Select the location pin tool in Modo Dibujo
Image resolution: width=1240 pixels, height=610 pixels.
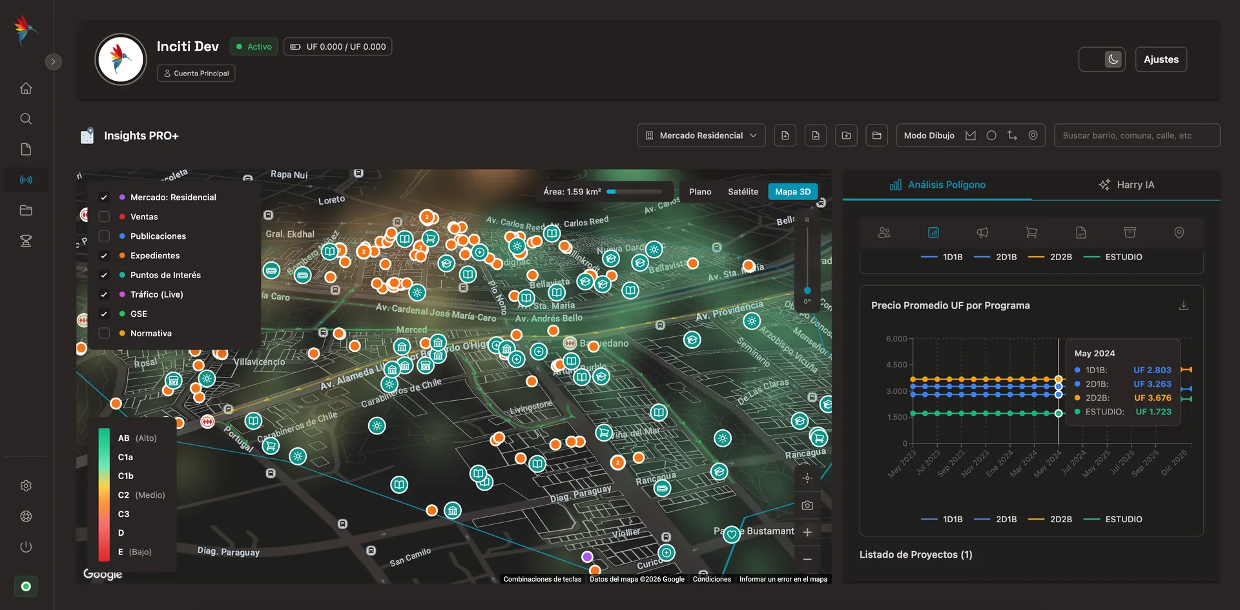tap(1033, 136)
